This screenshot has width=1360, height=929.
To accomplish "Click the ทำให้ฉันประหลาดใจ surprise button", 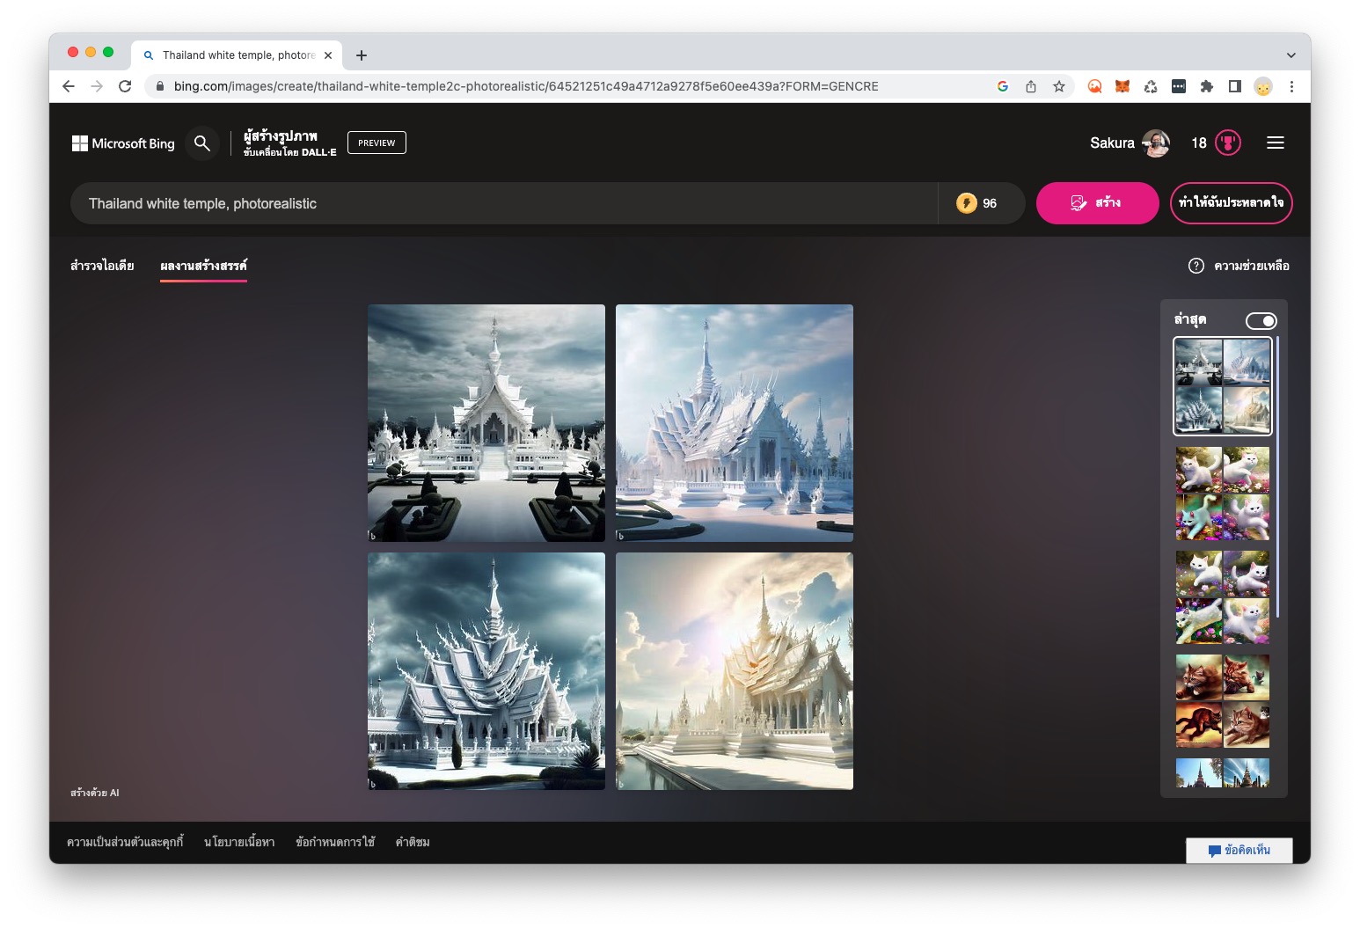I will 1231,203.
